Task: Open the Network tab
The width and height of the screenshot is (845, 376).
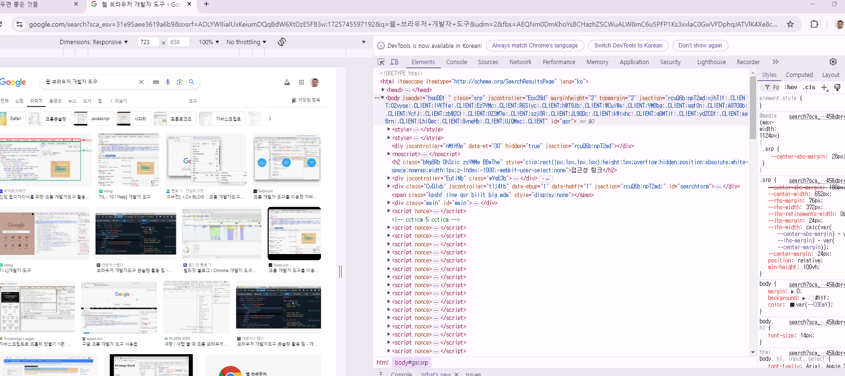Action: click(520, 62)
